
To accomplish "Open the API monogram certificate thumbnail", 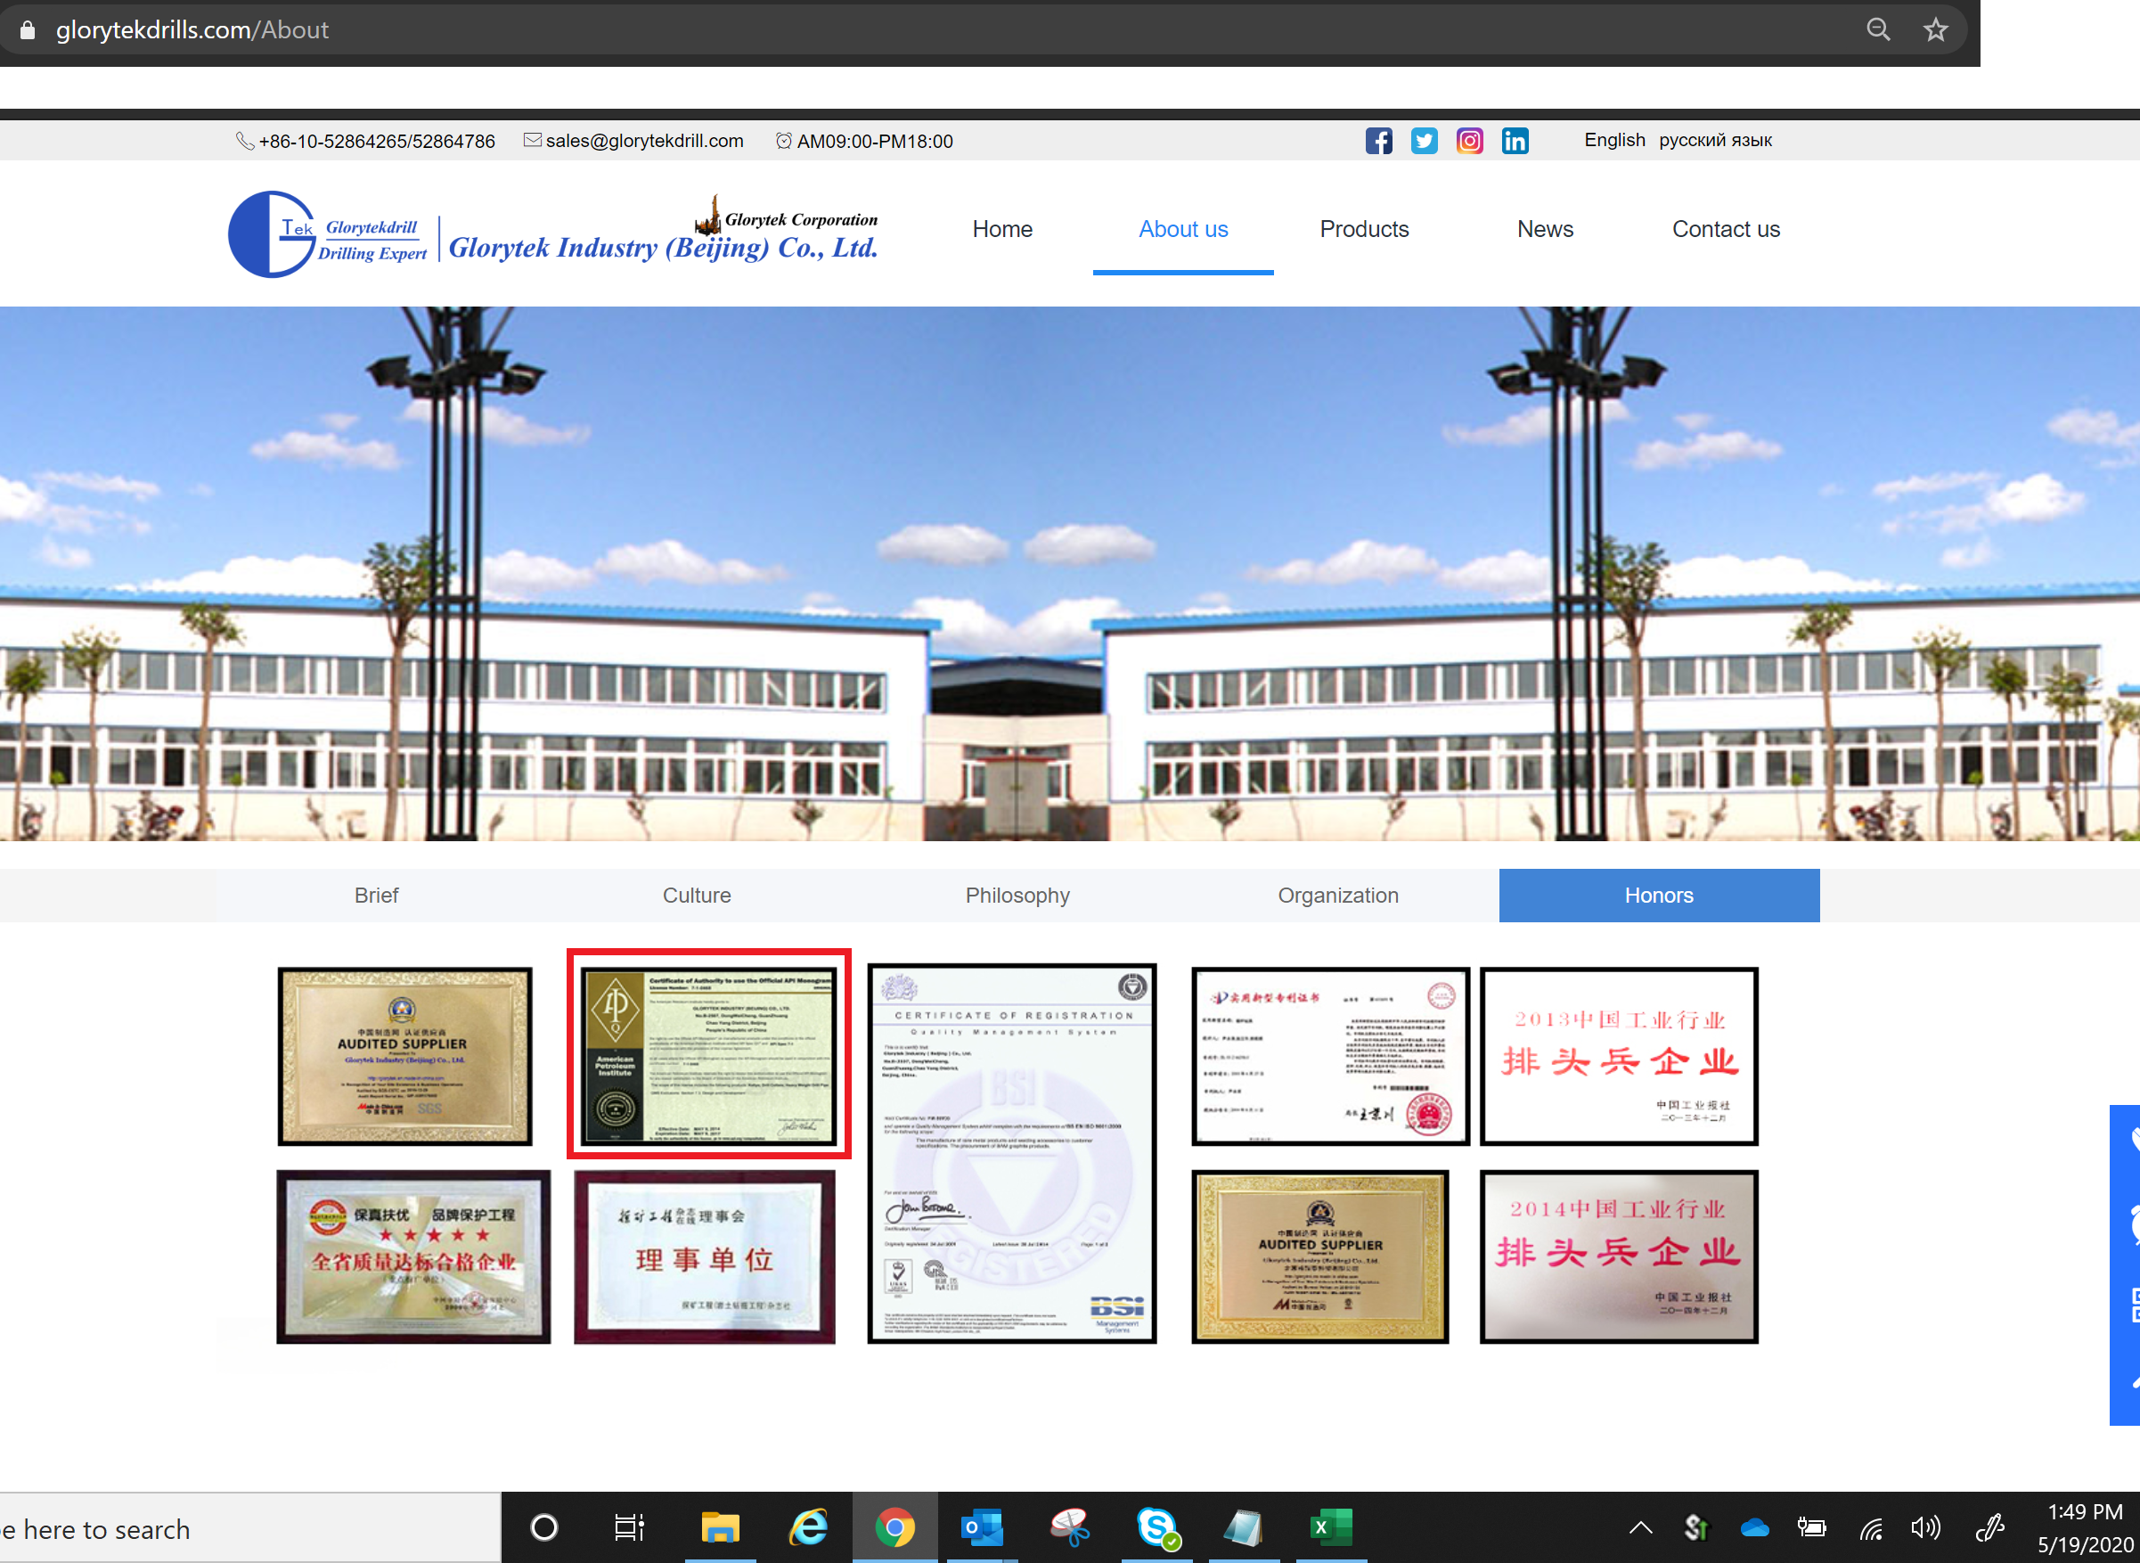I will 708,1054.
